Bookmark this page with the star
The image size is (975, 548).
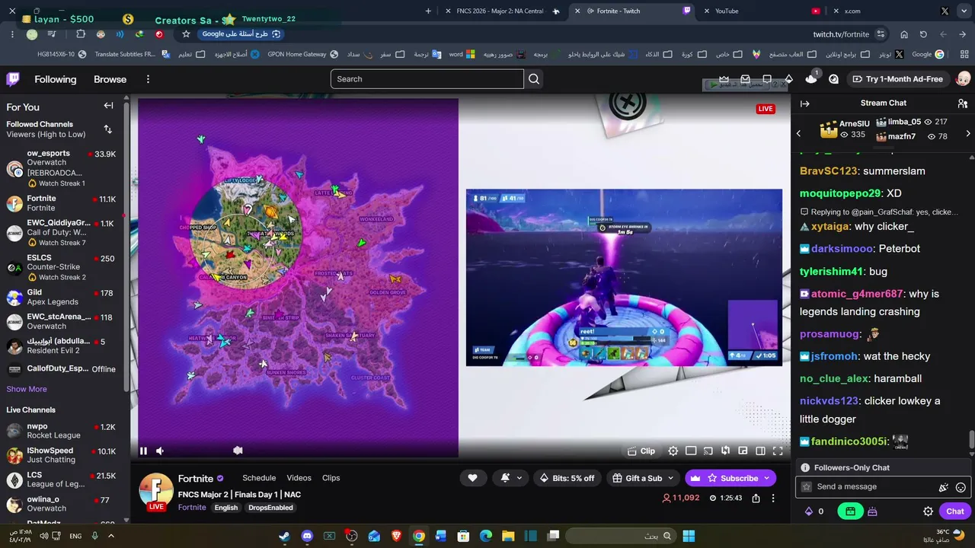pos(186,34)
